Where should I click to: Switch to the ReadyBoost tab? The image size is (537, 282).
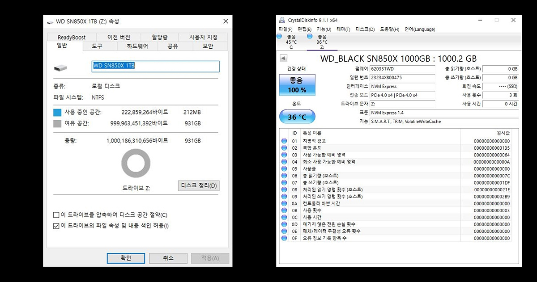[x=72, y=38]
